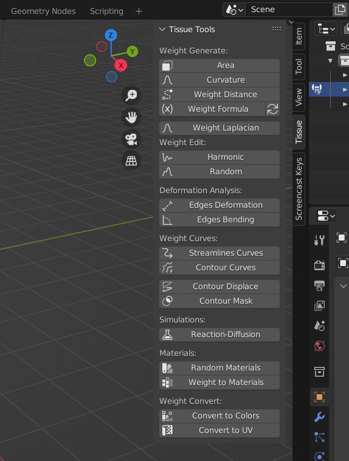Click the X axis on the navigation gizmo
The image size is (349, 461).
120,65
